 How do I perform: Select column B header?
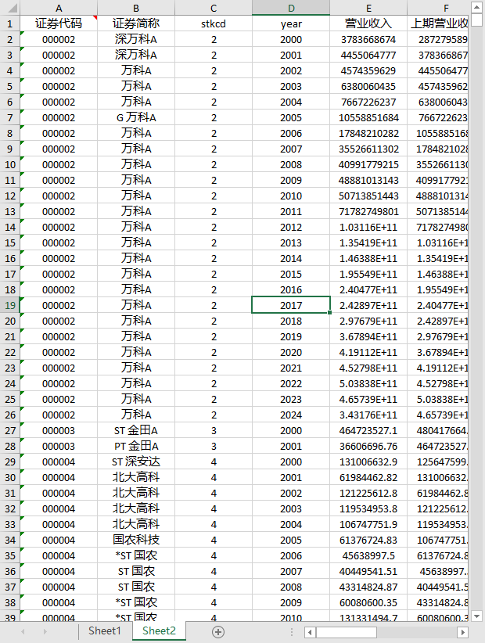tap(136, 8)
